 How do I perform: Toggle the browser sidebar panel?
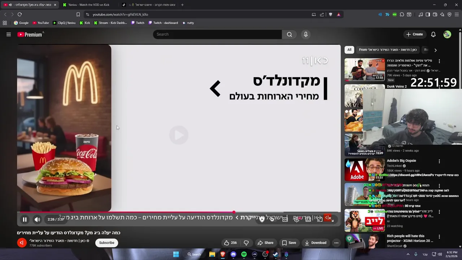pyautogui.click(x=428, y=14)
